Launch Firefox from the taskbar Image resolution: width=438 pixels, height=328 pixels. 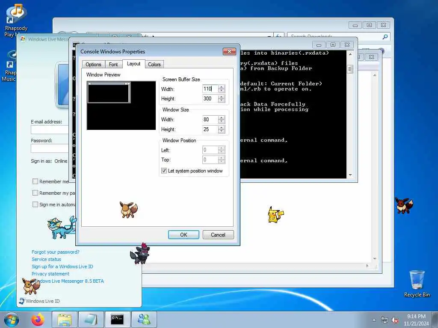[38, 319]
